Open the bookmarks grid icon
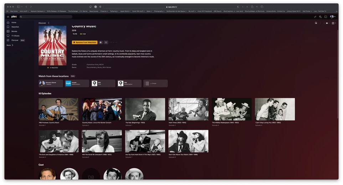The width and height of the screenshot is (343, 185). click(x=7, y=11)
